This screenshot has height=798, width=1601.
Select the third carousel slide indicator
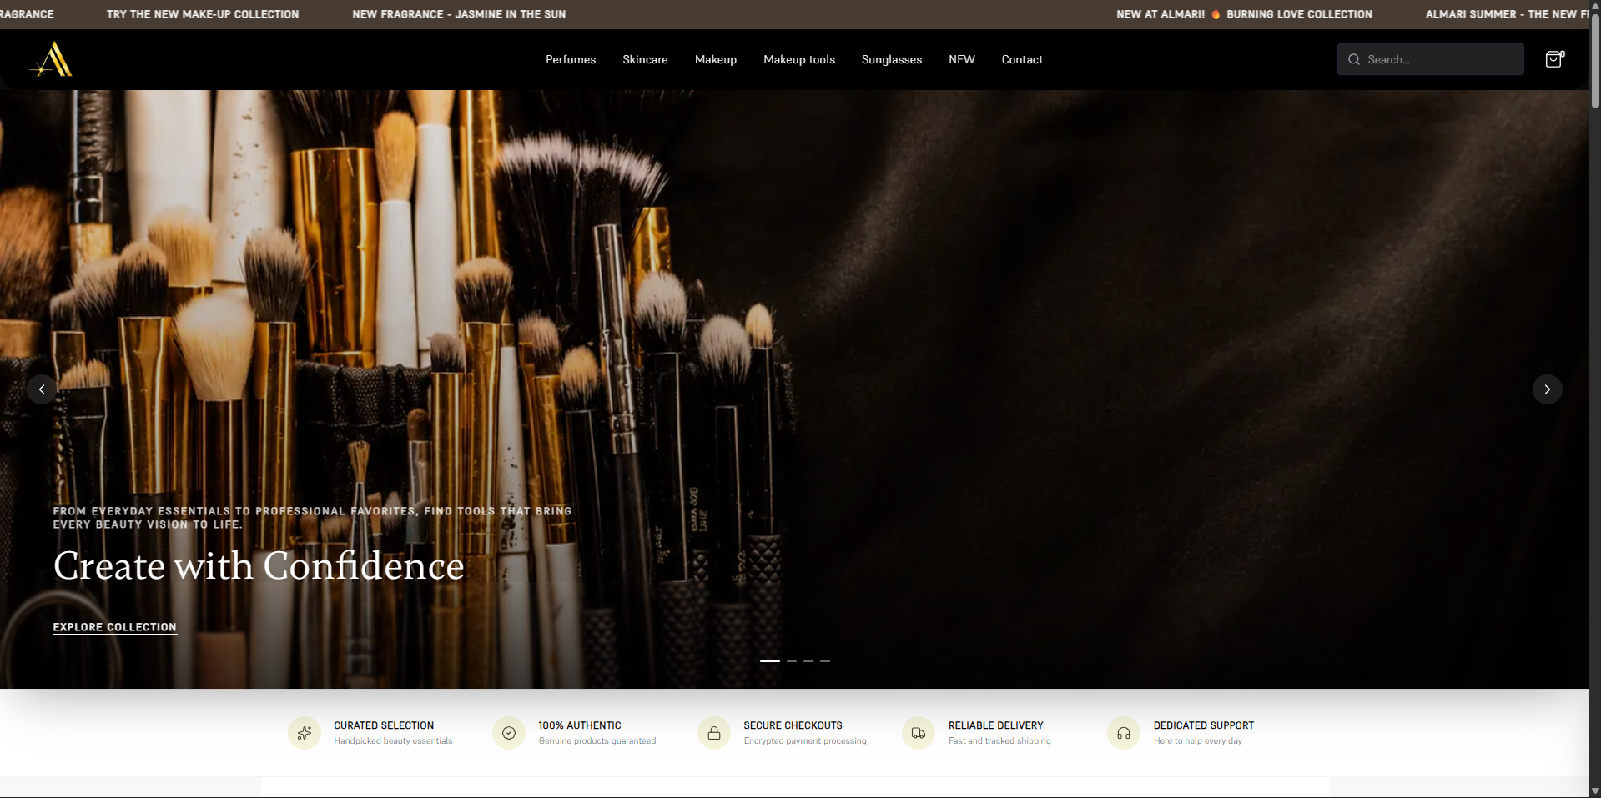tap(808, 661)
